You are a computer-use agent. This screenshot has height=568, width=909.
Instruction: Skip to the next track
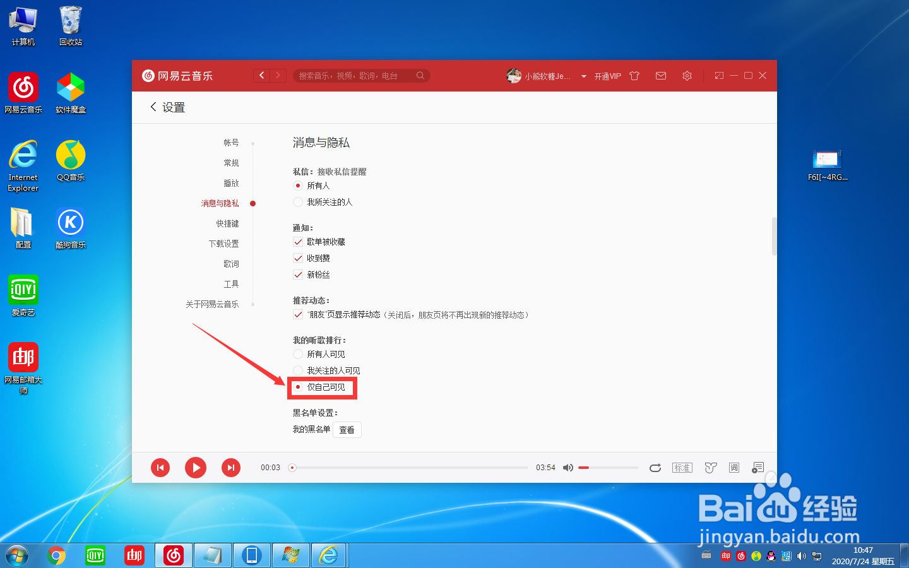click(x=231, y=468)
